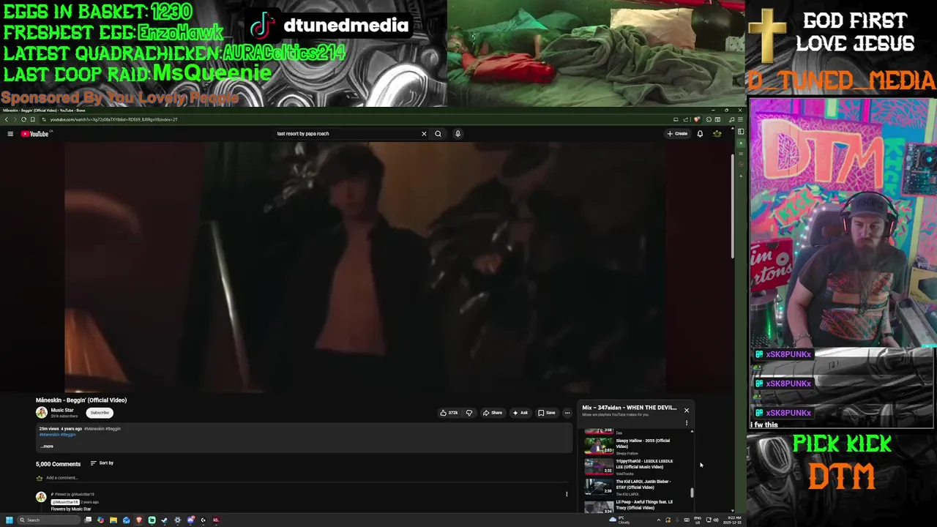
Task: Reload the page in Brave
Action: [x=23, y=119]
